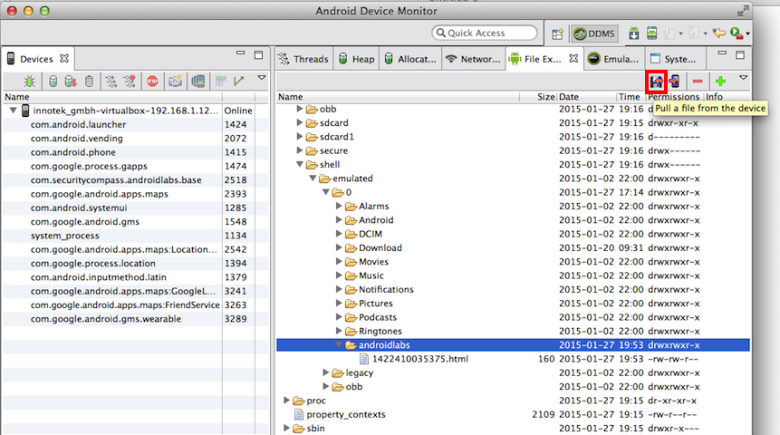Collapse the shell folder
Screen dimensions: 780x435
click(x=300, y=164)
